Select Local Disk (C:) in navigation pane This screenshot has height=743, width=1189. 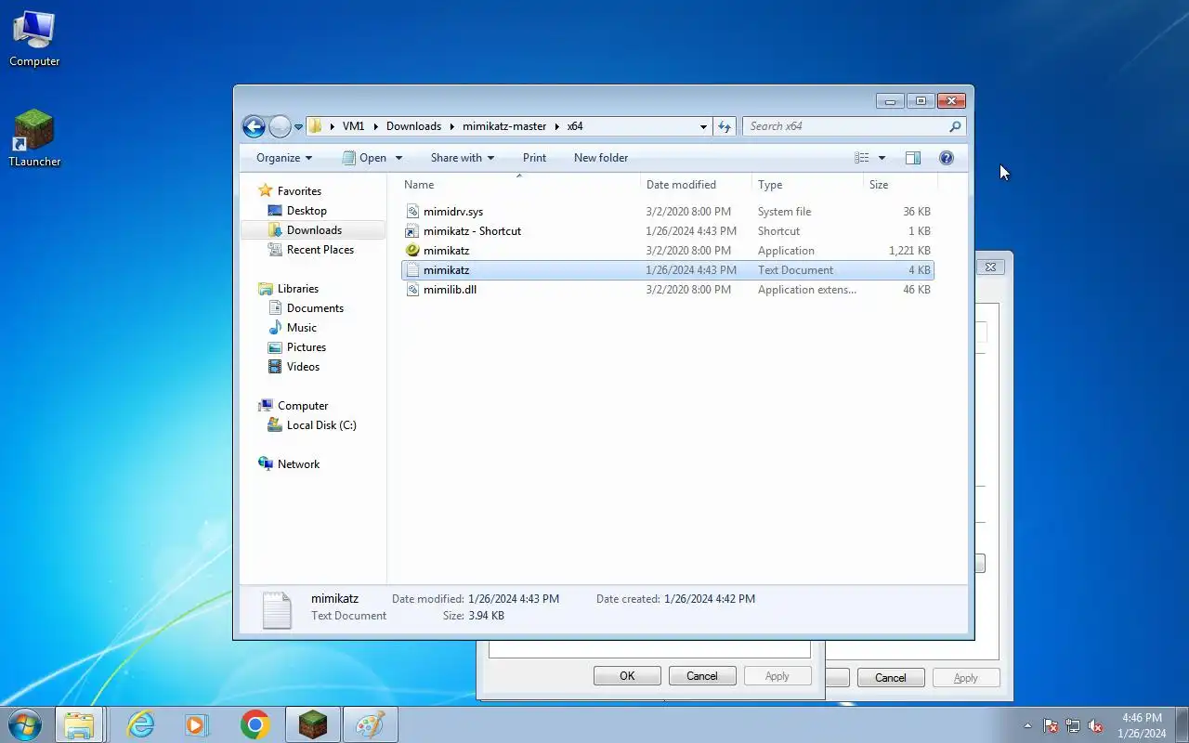[321, 425]
